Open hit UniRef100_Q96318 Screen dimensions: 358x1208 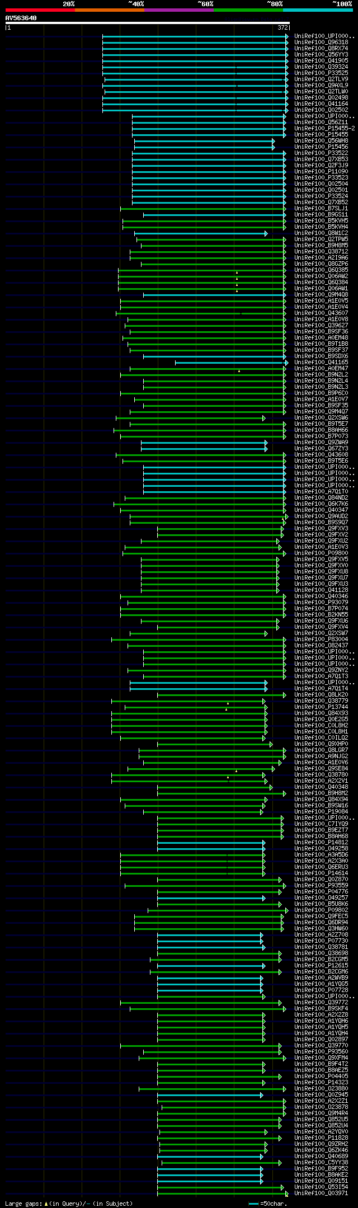pos(321,42)
